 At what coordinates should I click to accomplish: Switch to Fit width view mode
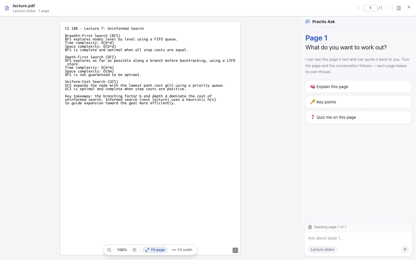point(182,250)
